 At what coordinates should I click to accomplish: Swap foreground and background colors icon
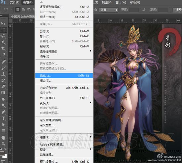point(5,148)
